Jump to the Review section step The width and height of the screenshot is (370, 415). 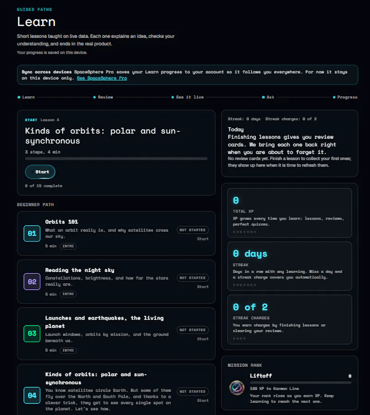pos(103,97)
